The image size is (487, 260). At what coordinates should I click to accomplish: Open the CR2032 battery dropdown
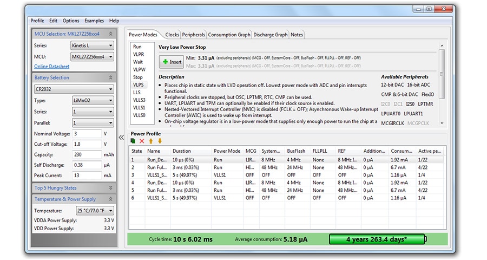73,89
